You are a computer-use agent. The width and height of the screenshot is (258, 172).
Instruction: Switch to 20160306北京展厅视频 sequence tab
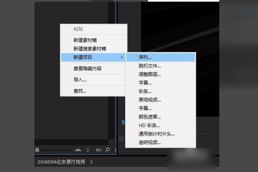click(61, 162)
